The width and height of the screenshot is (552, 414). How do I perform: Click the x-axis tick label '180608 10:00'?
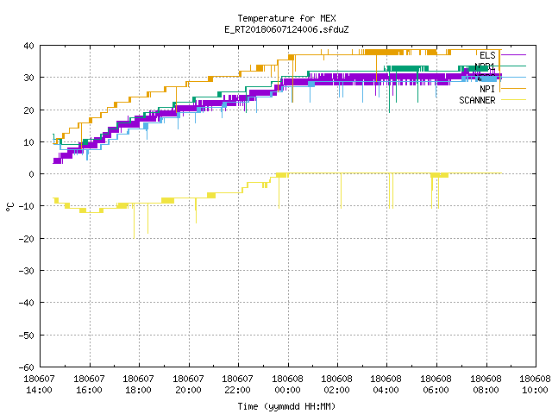click(x=535, y=385)
